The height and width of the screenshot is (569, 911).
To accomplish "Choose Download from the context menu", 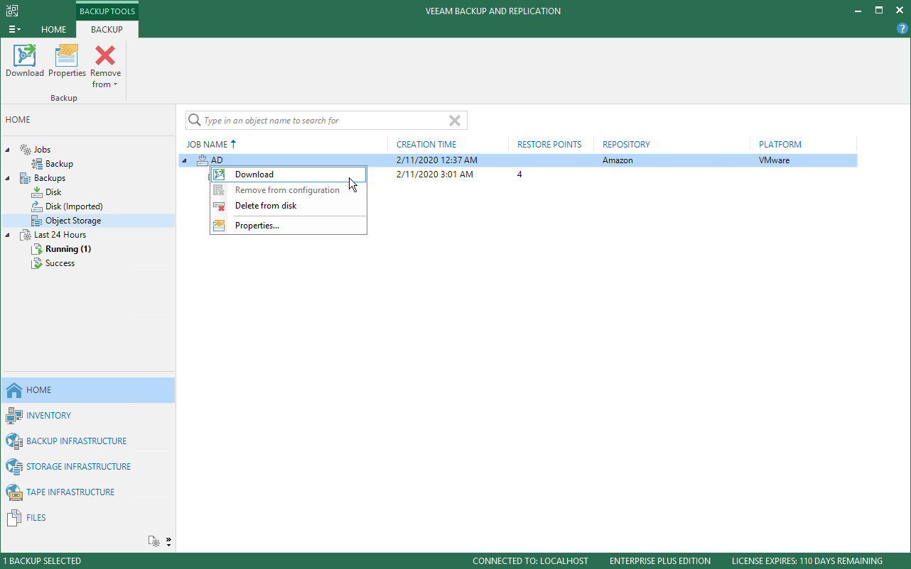I will point(289,175).
